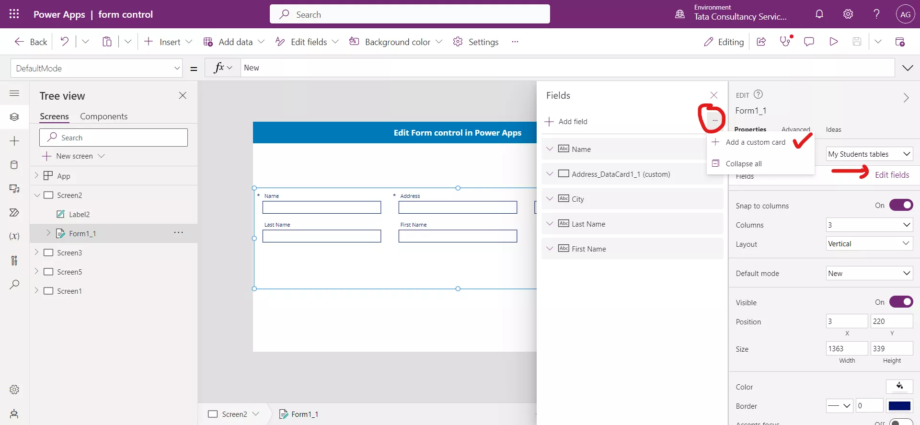Screen dimensions: 920x425
Task: Open Advanced tools icon in the left rail
Action: [x=14, y=260]
